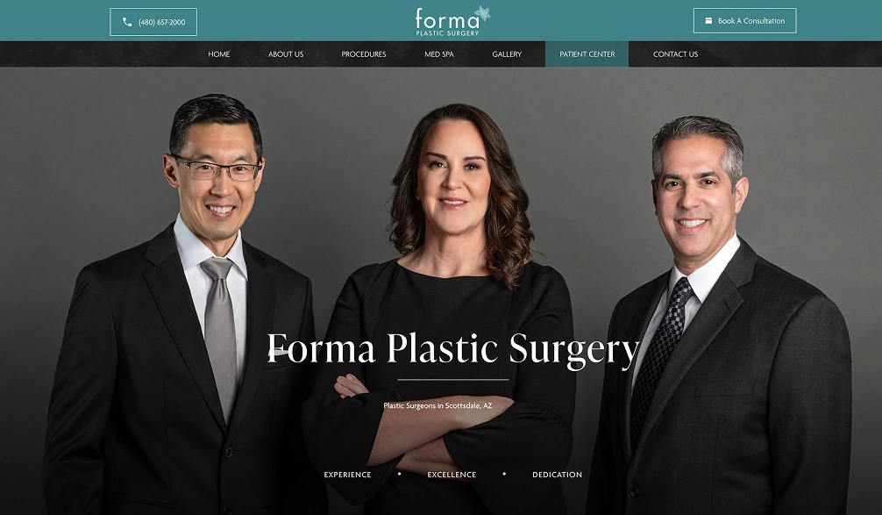
Task: Select the Excellence label
Action: [x=452, y=475]
